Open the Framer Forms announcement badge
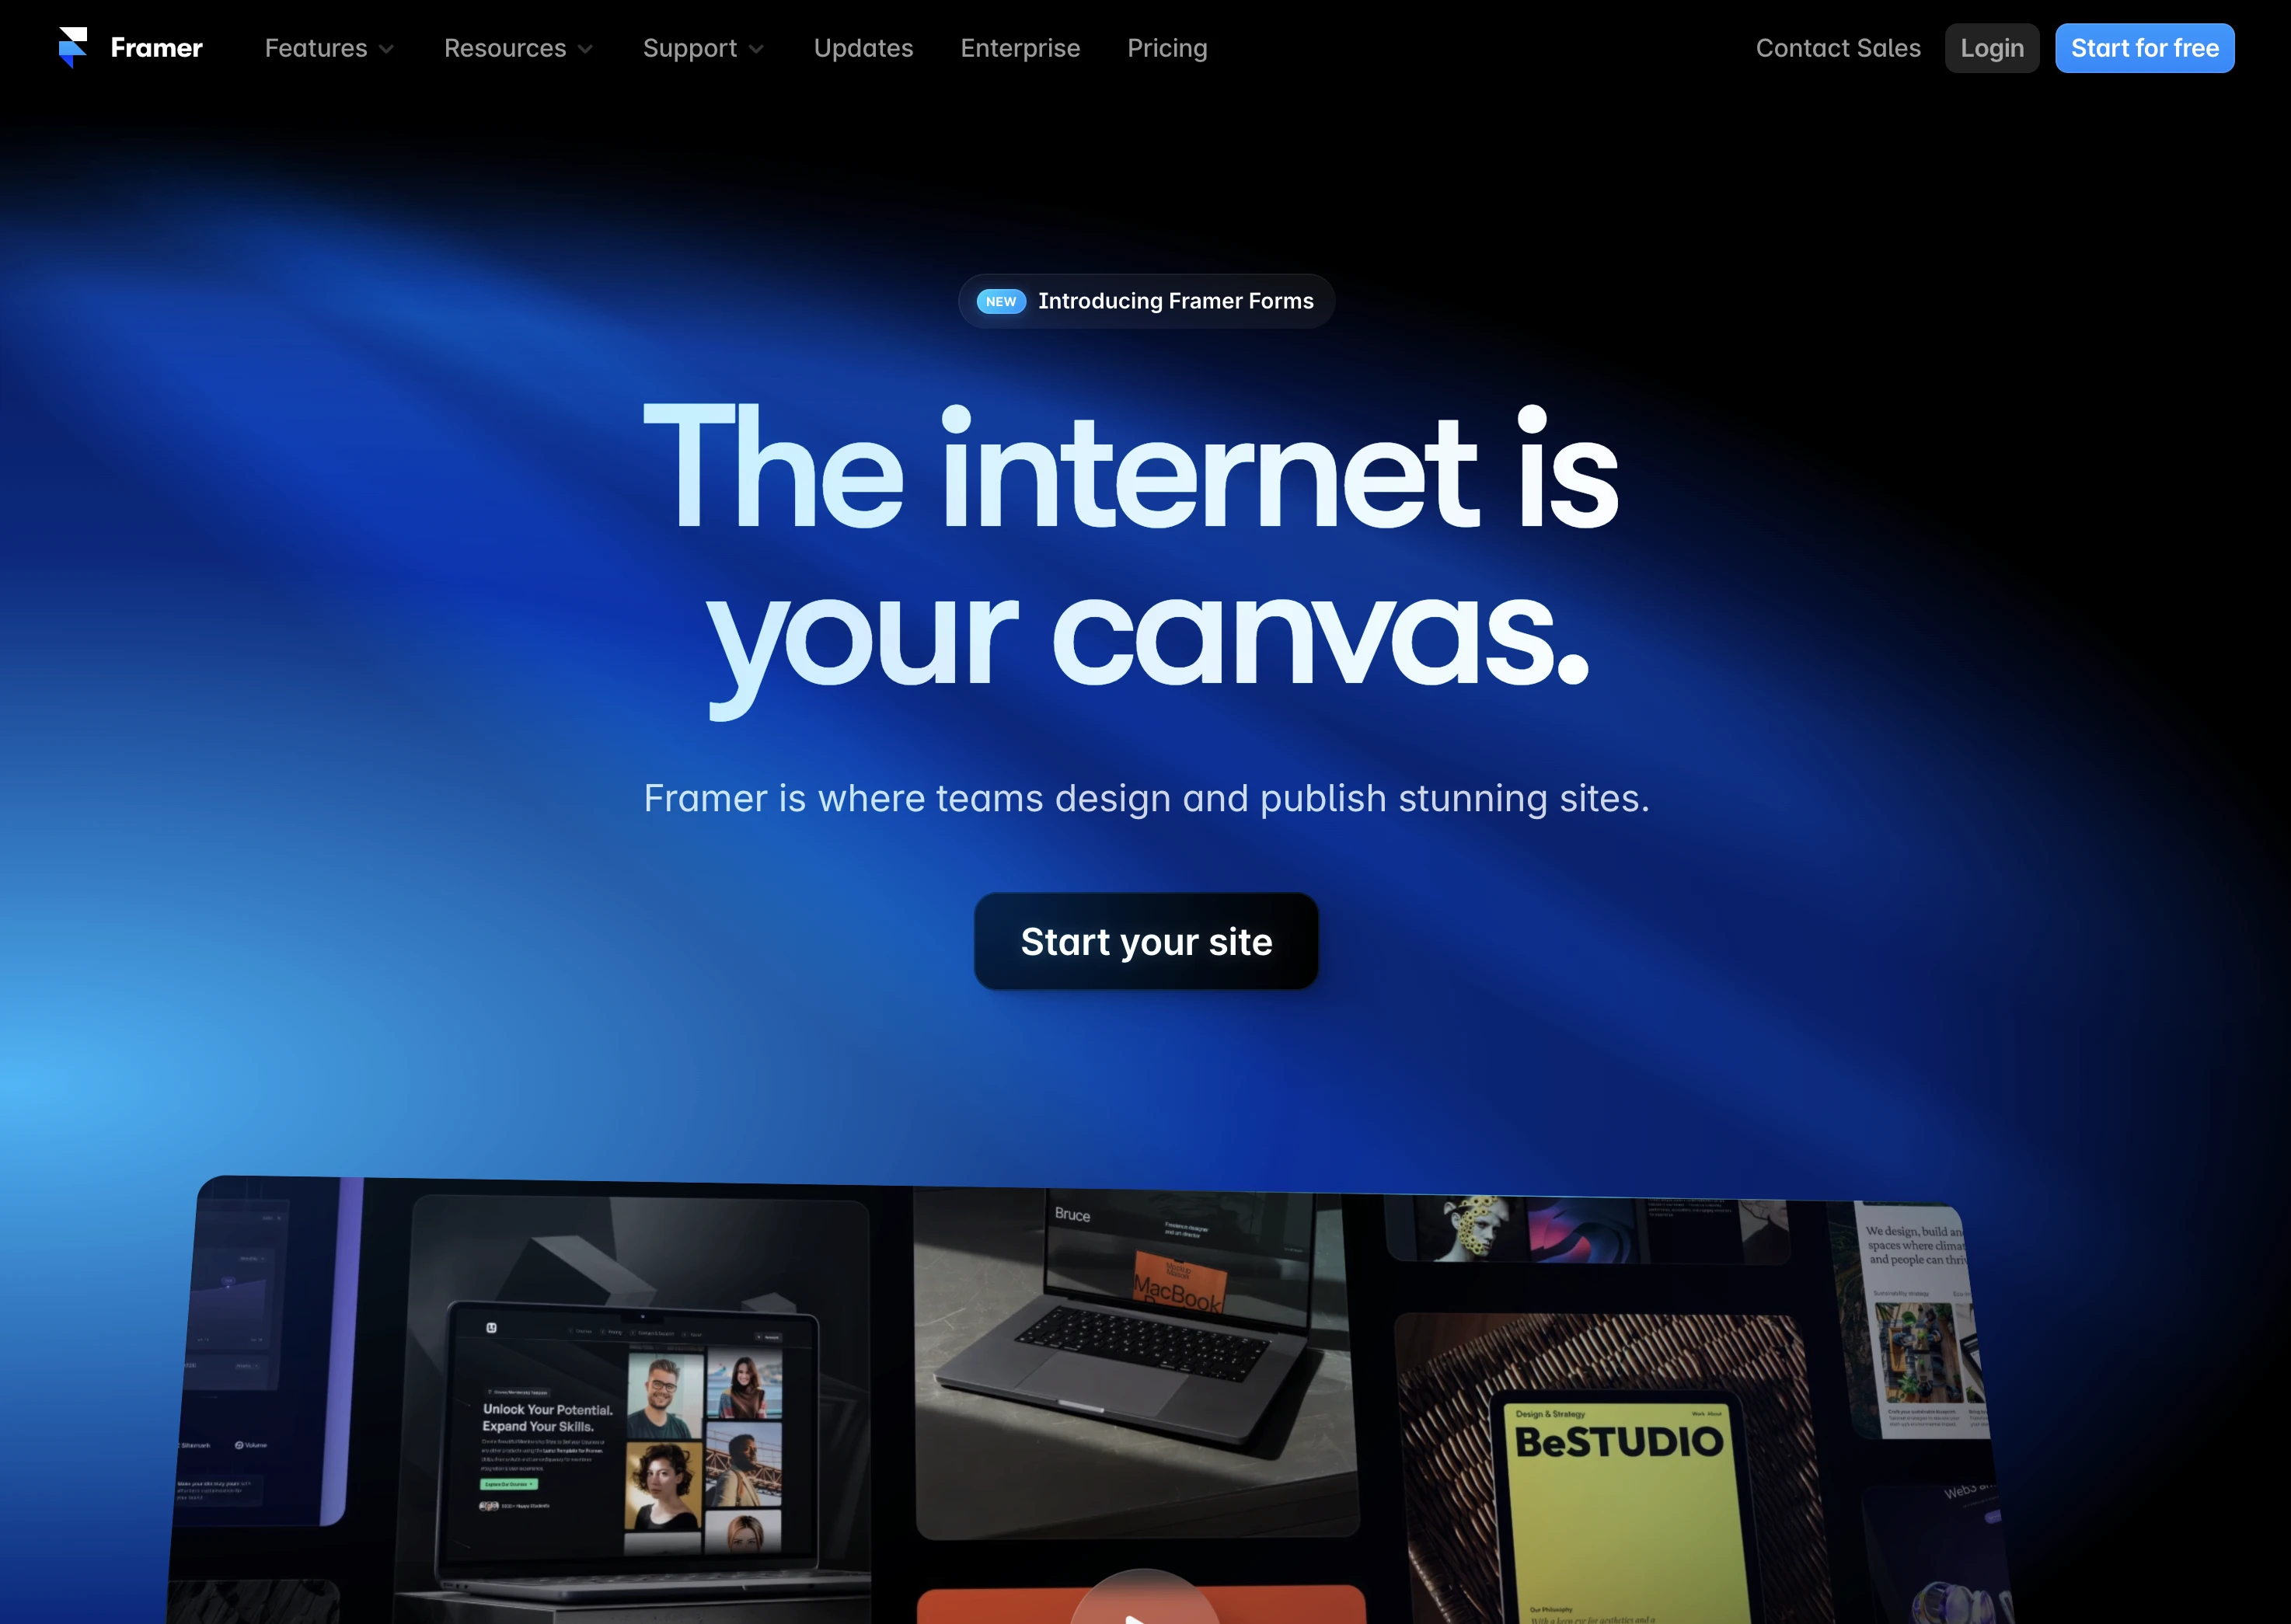2291x1624 pixels. pos(1145,301)
